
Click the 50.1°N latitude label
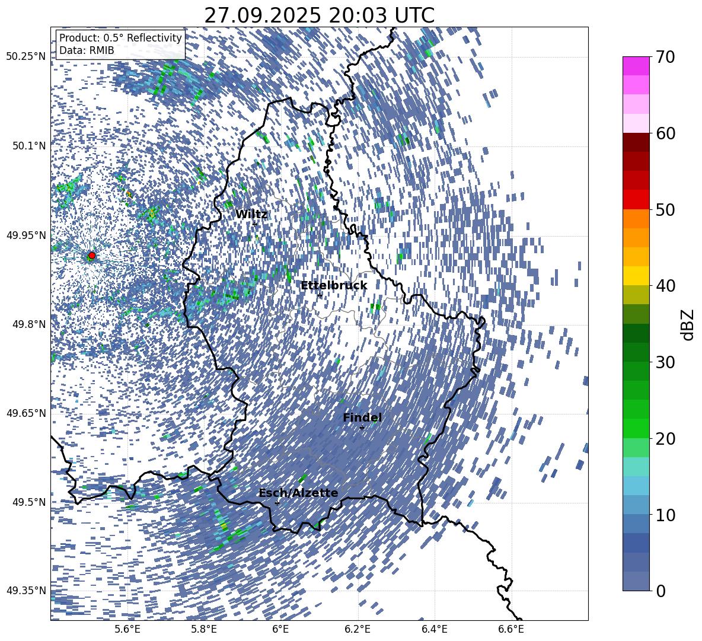point(28,146)
